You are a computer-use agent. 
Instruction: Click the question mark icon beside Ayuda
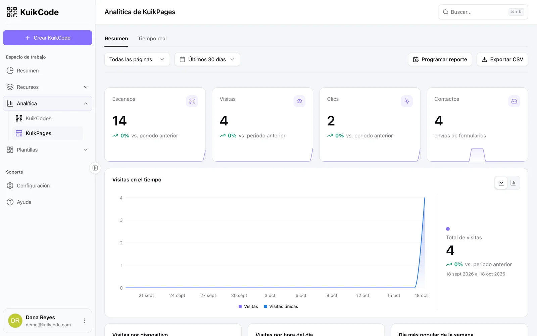coord(10,202)
